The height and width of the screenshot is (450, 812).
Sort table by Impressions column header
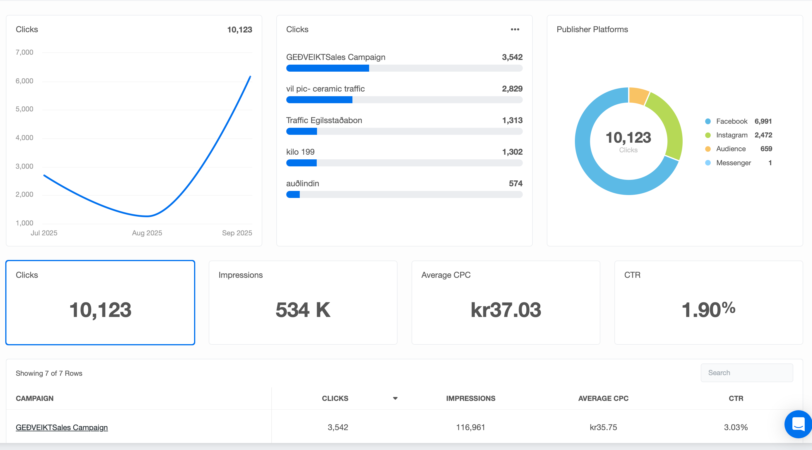(x=470, y=398)
